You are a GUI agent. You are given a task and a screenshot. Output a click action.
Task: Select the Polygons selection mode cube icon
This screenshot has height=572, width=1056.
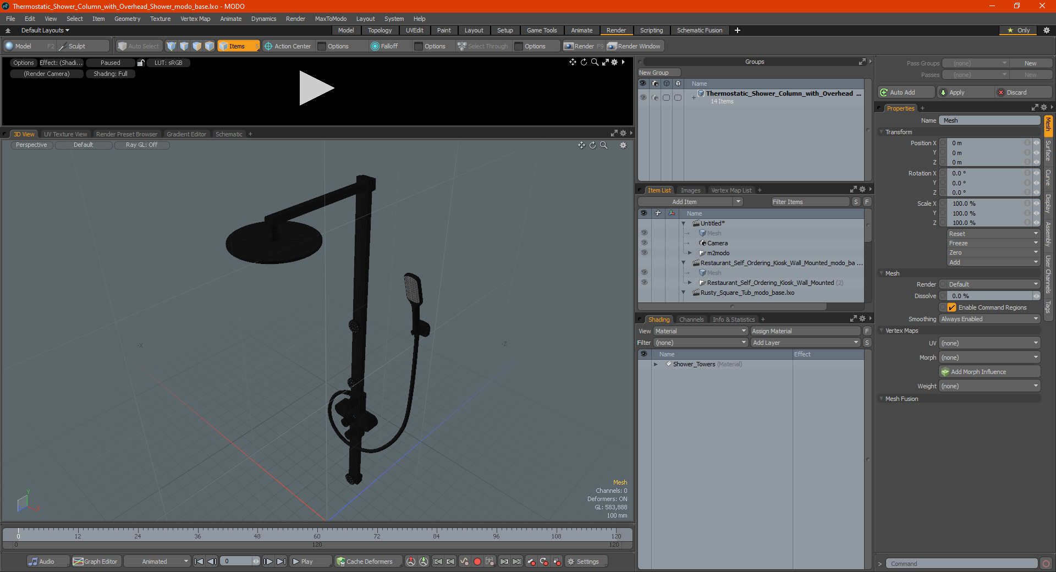coord(197,46)
